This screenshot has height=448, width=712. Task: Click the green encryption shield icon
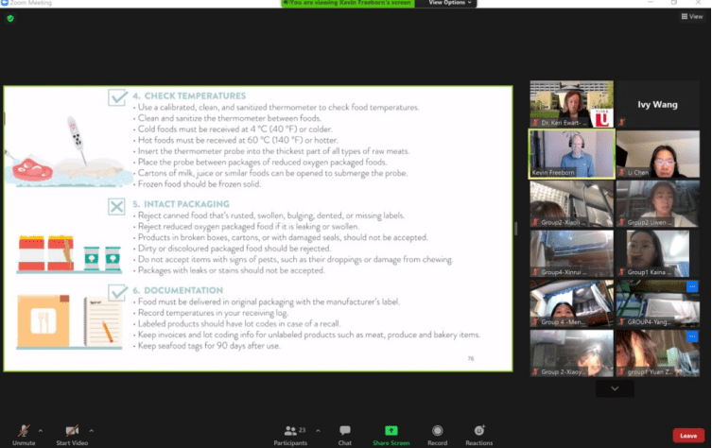(x=10, y=18)
